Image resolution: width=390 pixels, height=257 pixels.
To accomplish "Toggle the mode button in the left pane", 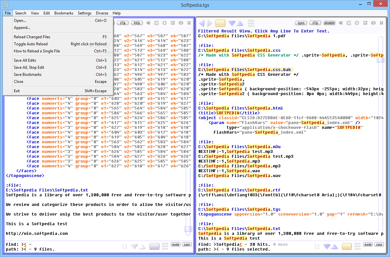I will tap(176, 245).
